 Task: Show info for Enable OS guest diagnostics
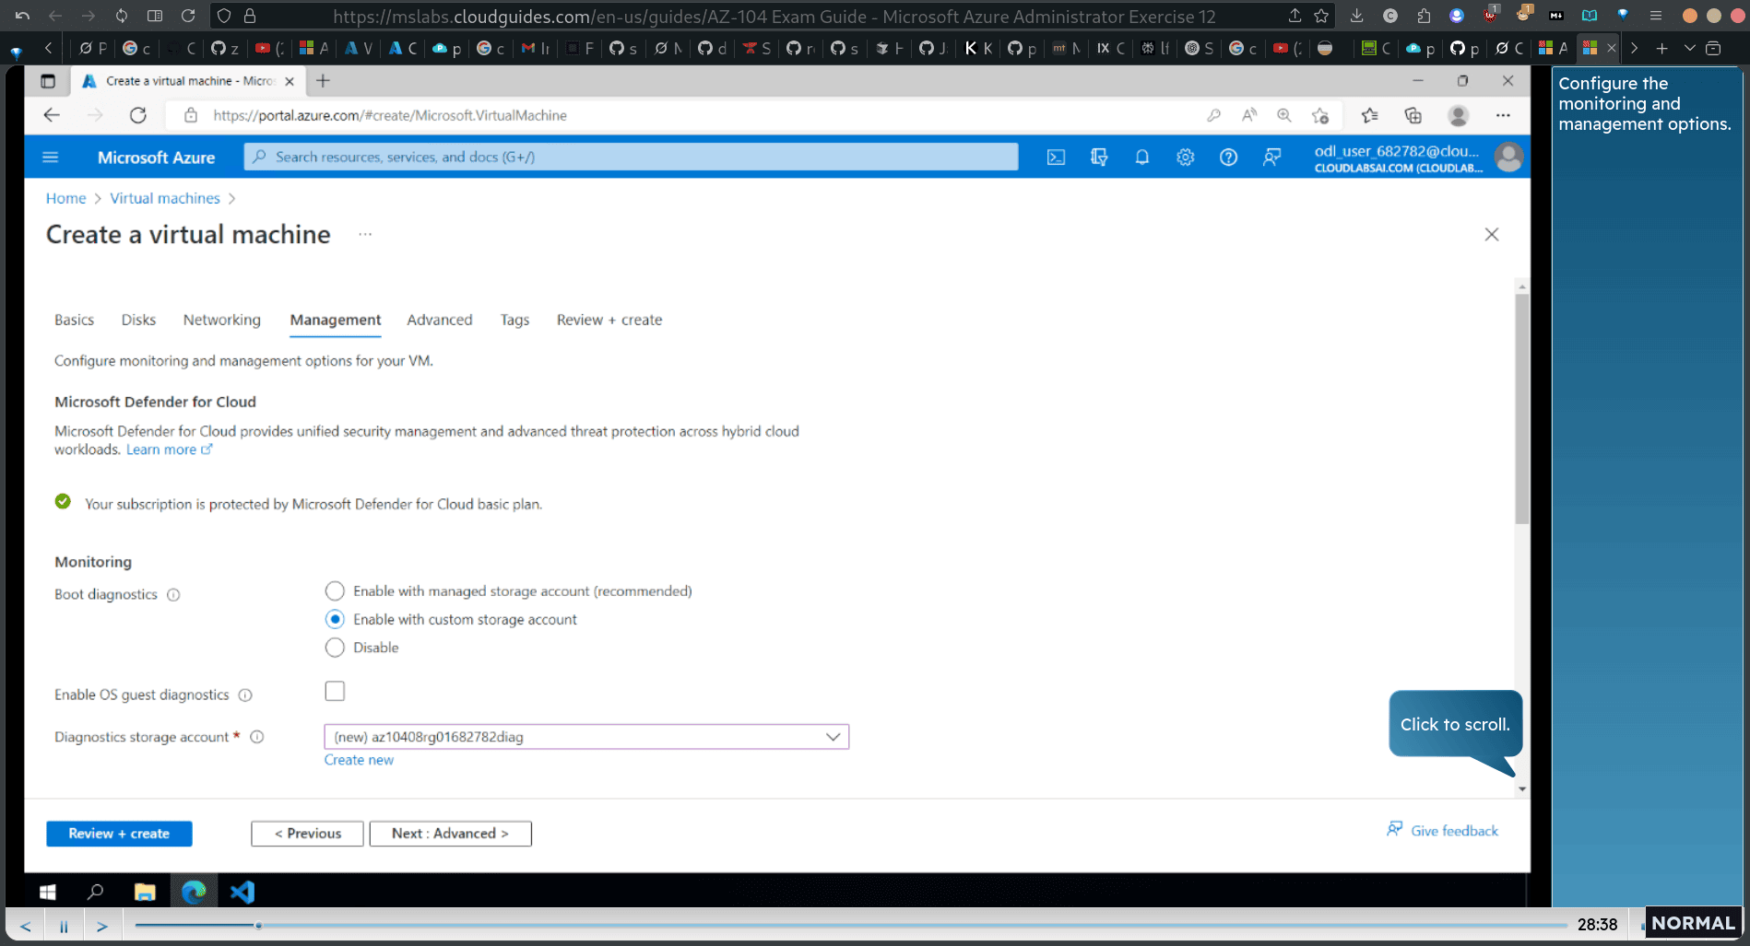point(245,695)
